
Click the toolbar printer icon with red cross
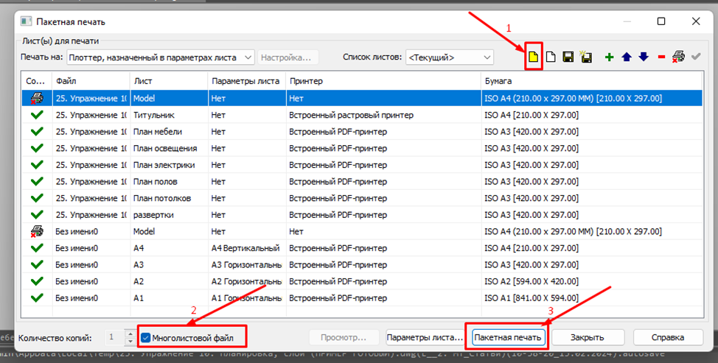click(x=679, y=57)
